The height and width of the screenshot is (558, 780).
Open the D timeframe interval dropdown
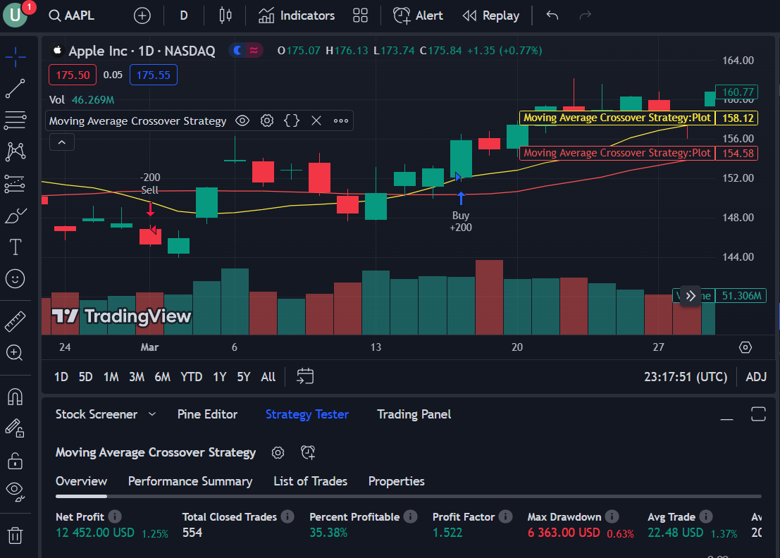click(184, 15)
